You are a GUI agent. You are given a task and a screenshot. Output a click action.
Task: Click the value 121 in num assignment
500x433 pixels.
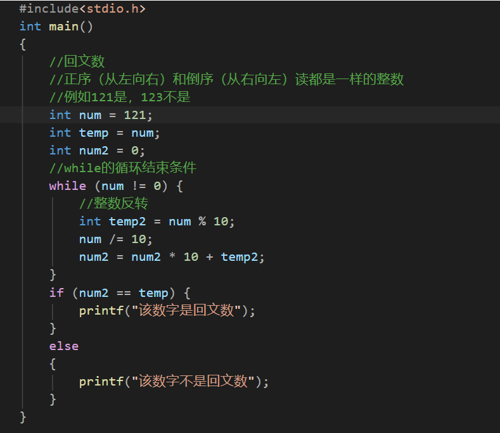(134, 115)
